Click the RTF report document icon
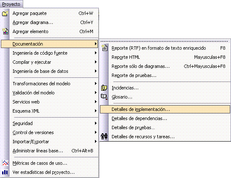Viewport: 231px width, 178px height. tap(105, 48)
